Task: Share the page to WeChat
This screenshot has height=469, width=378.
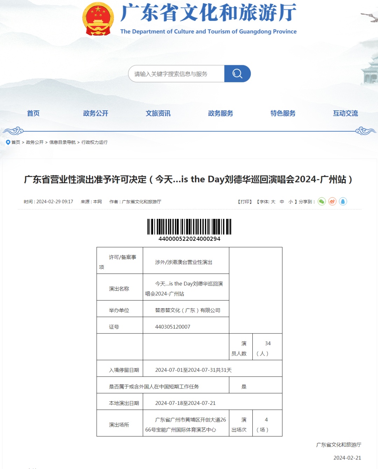Action: [322, 201]
